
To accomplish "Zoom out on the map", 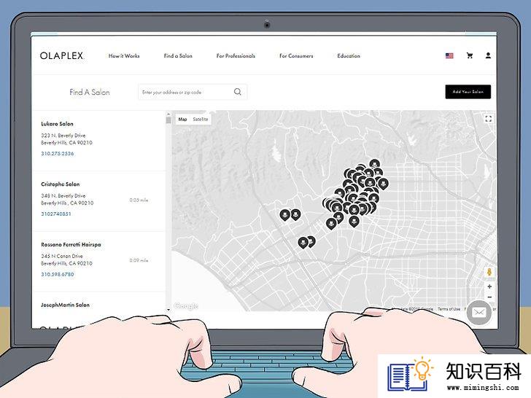I will [x=489, y=297].
